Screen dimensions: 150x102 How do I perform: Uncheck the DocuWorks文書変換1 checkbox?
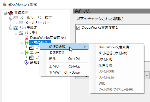[x=78, y=28]
